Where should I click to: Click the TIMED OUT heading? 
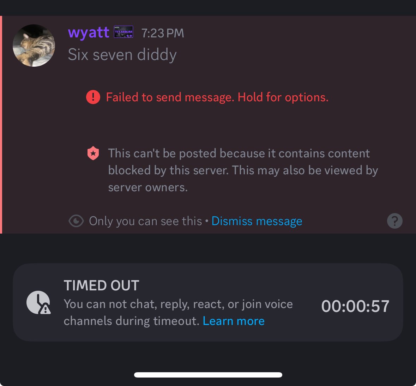(101, 285)
